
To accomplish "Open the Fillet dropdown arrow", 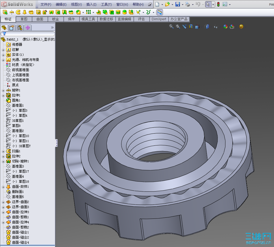I will coord(83,12).
